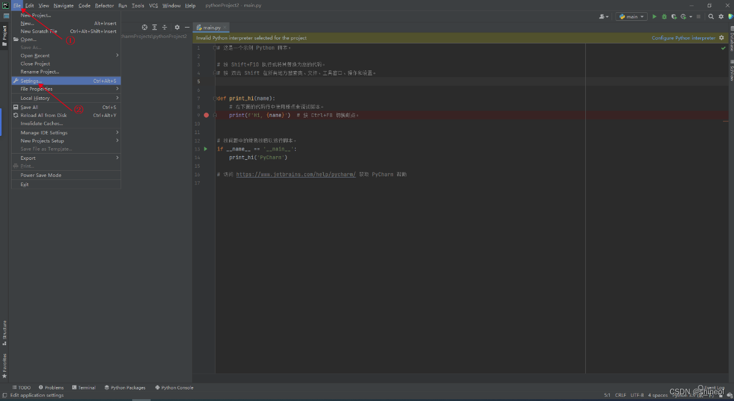Choose Exit in File menu
This screenshot has width=734, height=401.
coord(66,184)
